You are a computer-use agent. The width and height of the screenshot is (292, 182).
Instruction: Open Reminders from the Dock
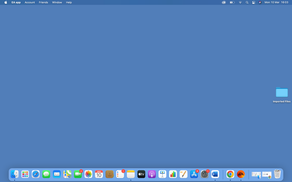(120, 174)
